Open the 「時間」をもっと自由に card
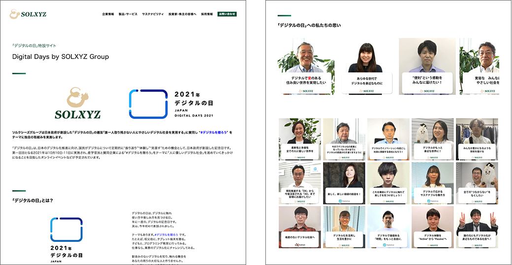This screenshot has width=512, height=265. [x=388, y=227]
